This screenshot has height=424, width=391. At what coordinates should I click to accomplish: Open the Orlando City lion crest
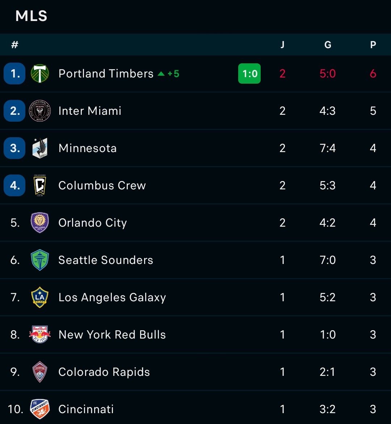(40, 223)
